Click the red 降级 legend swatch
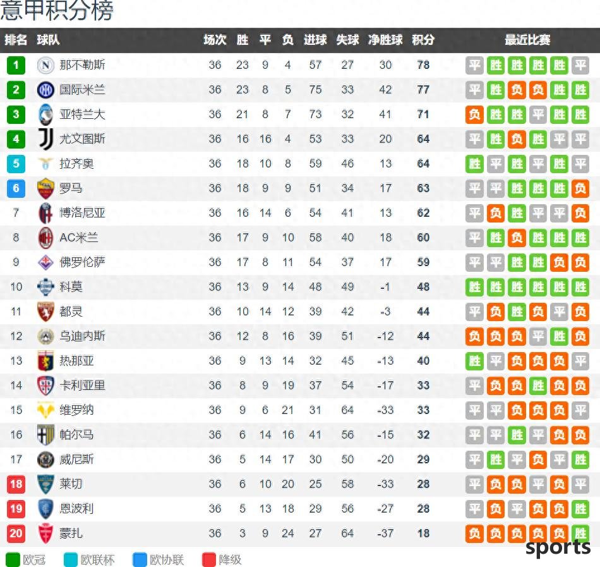The width and height of the screenshot is (600, 567). [209, 559]
